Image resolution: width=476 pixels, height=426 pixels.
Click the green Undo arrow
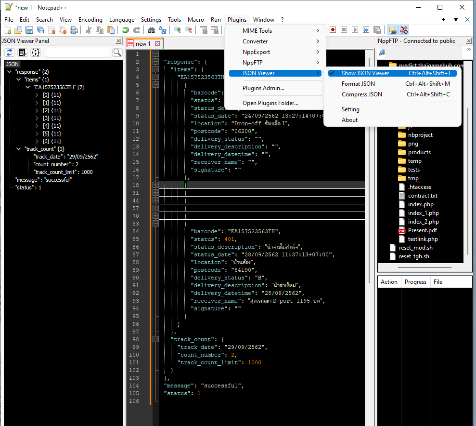(125, 30)
